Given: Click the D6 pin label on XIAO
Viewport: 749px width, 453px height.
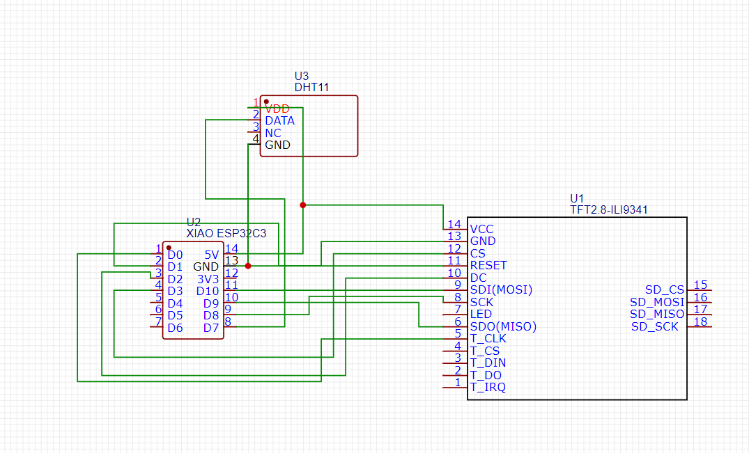Looking at the screenshot, I should 176,328.
